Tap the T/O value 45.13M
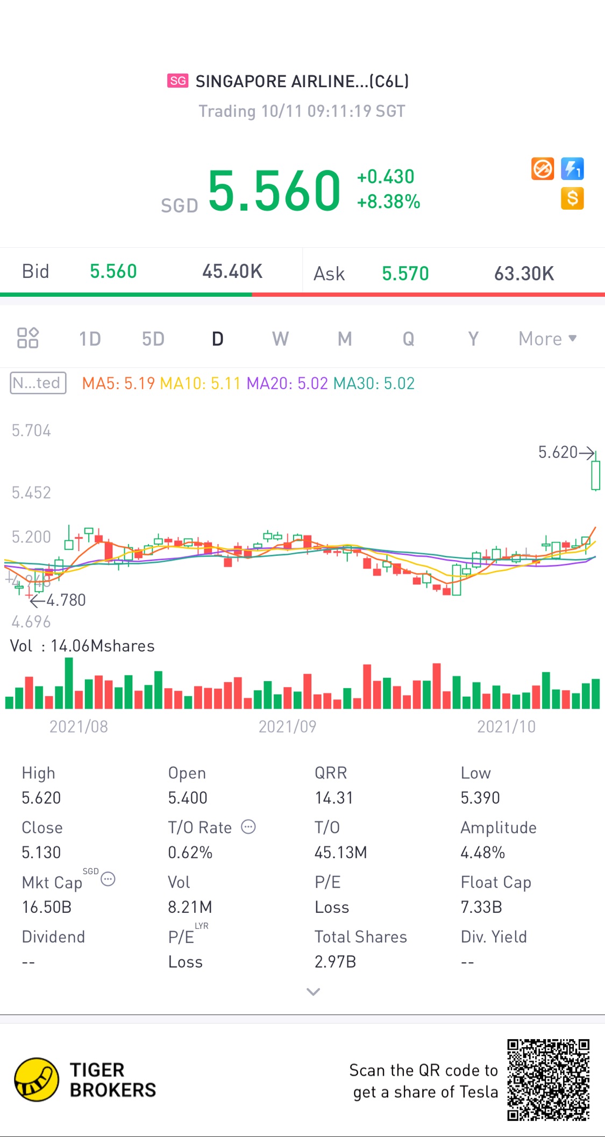Viewport: 605px width, 1137px height. (341, 853)
